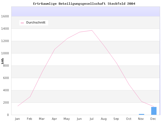Click the average line point above October
168x126 pixels.
(129, 84)
